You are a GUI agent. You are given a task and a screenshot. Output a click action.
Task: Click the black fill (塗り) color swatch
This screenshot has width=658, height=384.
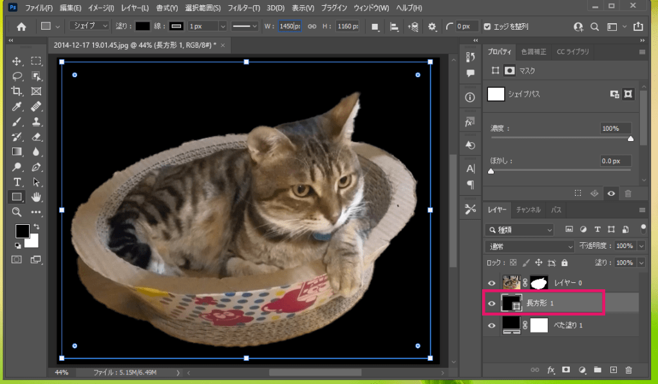pyautogui.click(x=142, y=26)
